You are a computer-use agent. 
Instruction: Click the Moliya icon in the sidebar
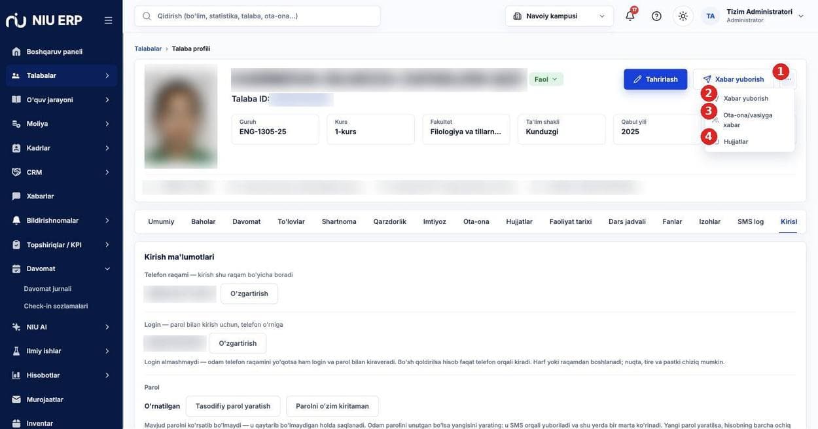click(16, 124)
